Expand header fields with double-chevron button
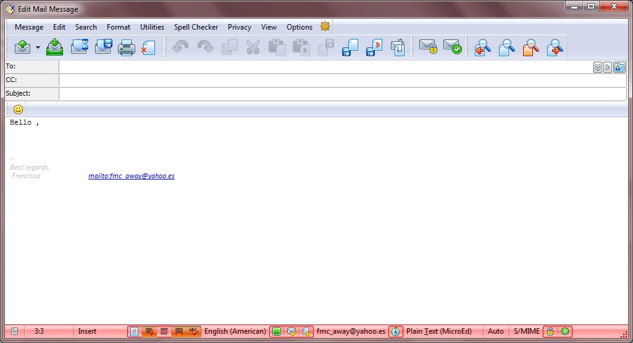Image resolution: width=633 pixels, height=343 pixels. click(x=597, y=67)
